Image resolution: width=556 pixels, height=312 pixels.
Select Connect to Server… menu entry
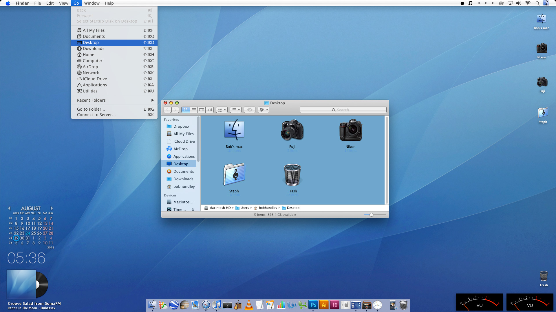click(114, 115)
